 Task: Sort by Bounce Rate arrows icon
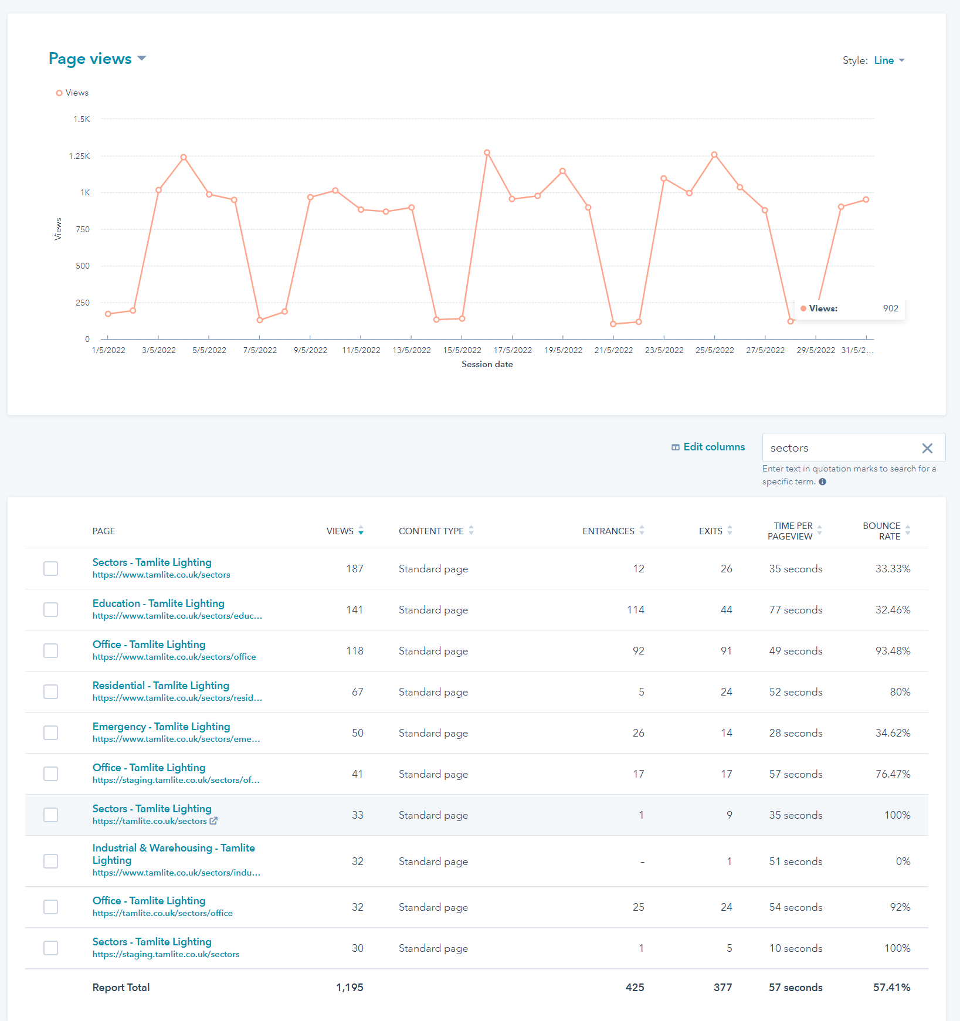coord(907,531)
